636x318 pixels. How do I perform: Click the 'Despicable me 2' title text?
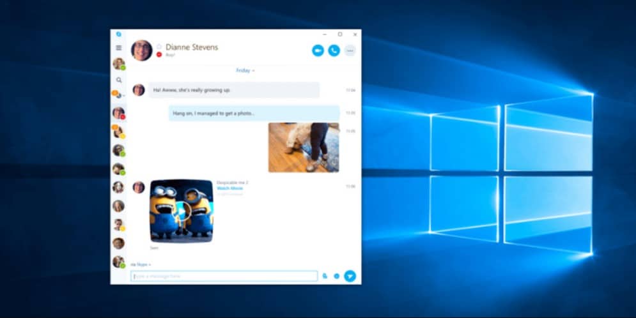pyautogui.click(x=233, y=183)
